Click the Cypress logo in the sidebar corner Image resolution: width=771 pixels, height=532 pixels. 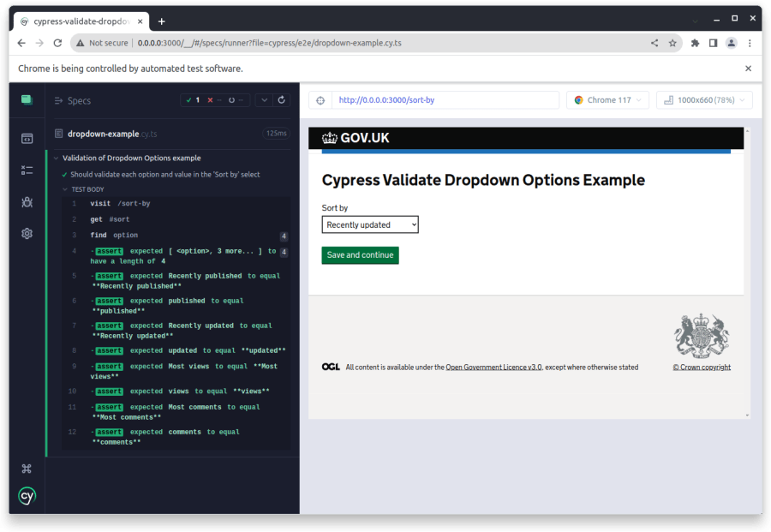click(26, 496)
